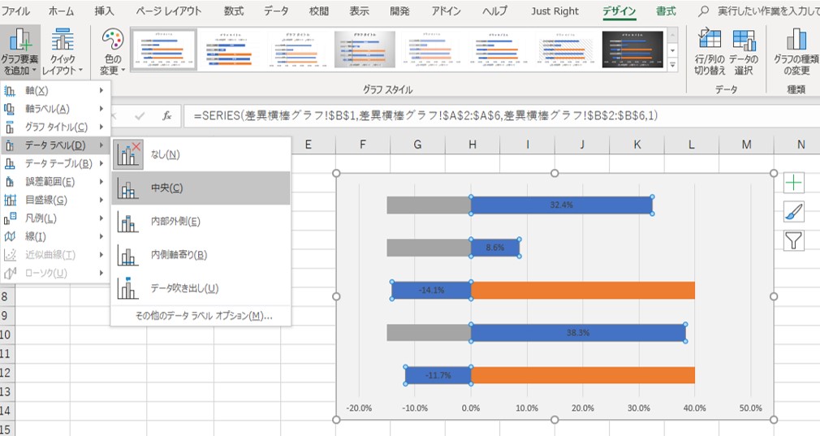Image resolution: width=820 pixels, height=436 pixels.
Task: Click the orange bar beside -14.1%
Action: click(x=583, y=290)
